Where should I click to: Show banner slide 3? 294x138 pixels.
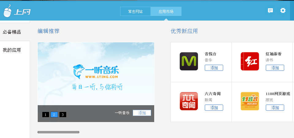point(63,115)
